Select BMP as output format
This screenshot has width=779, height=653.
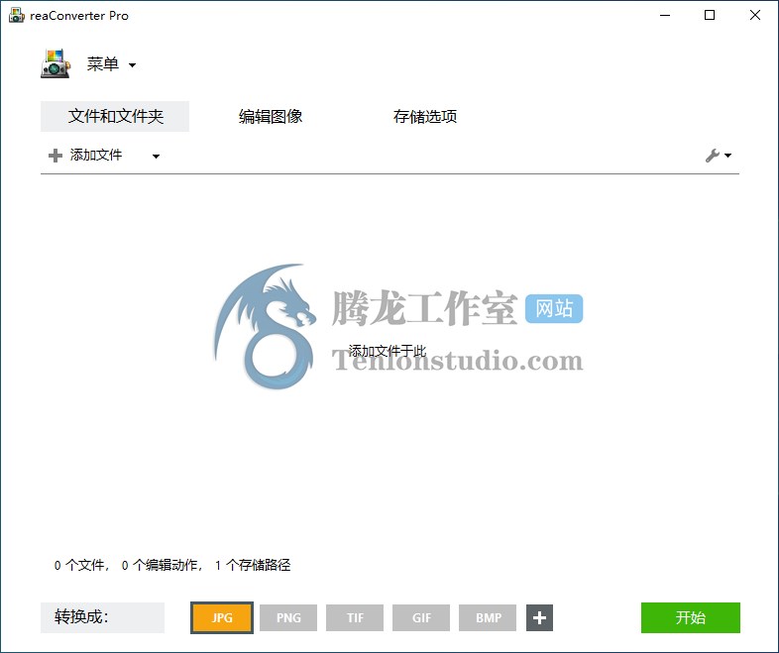tap(488, 617)
